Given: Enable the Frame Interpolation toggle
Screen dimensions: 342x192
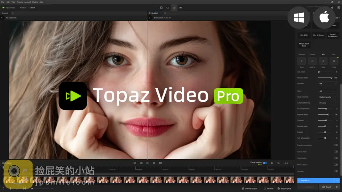Looking at the screenshot, I should tap(336, 145).
